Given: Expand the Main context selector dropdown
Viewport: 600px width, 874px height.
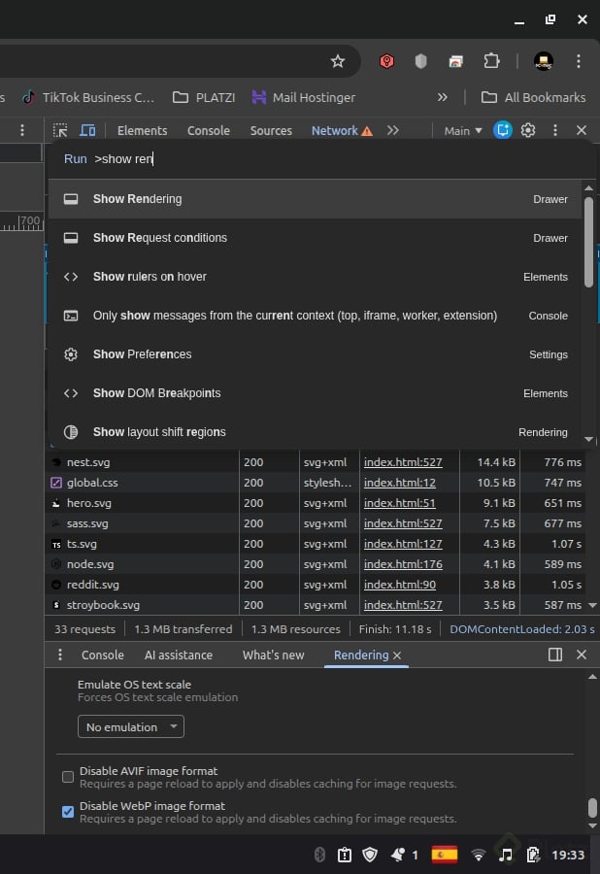Looking at the screenshot, I should click(x=463, y=130).
